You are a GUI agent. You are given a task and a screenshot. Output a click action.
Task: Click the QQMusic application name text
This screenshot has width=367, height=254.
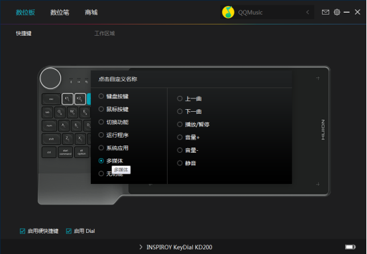point(250,13)
